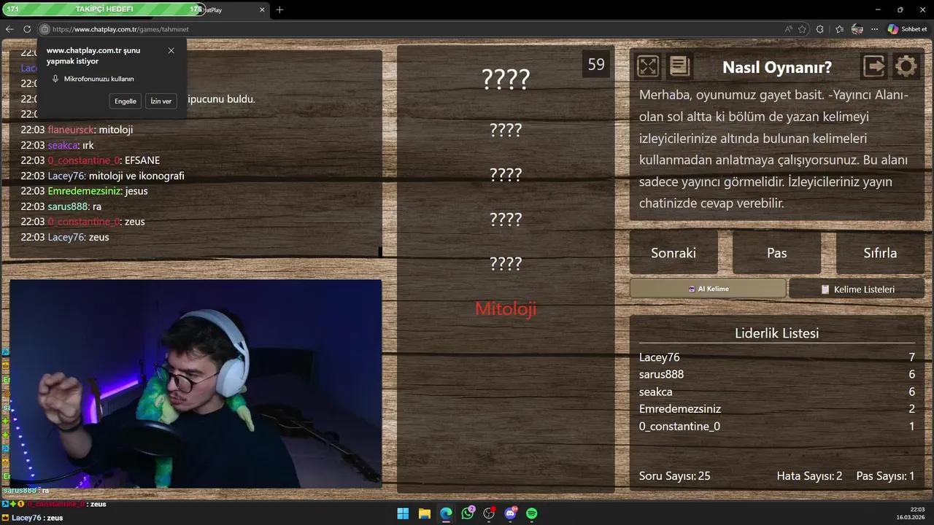Click the large top ???? hidden word
The height and width of the screenshot is (525, 934).
coord(506,79)
